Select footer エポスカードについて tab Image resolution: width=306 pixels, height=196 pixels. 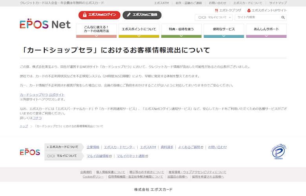[64, 147]
